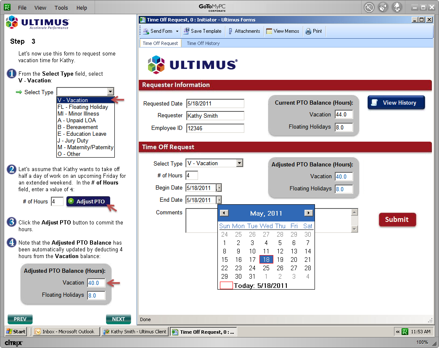Click GoToMyPC file transfer icon
The height and width of the screenshot is (348, 439).
pos(383,7)
